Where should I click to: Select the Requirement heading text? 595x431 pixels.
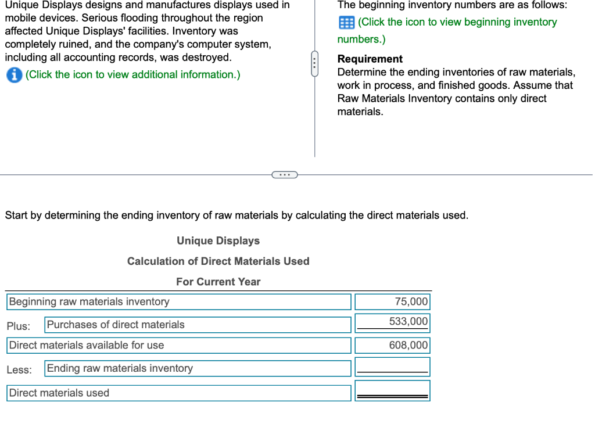pyautogui.click(x=370, y=59)
